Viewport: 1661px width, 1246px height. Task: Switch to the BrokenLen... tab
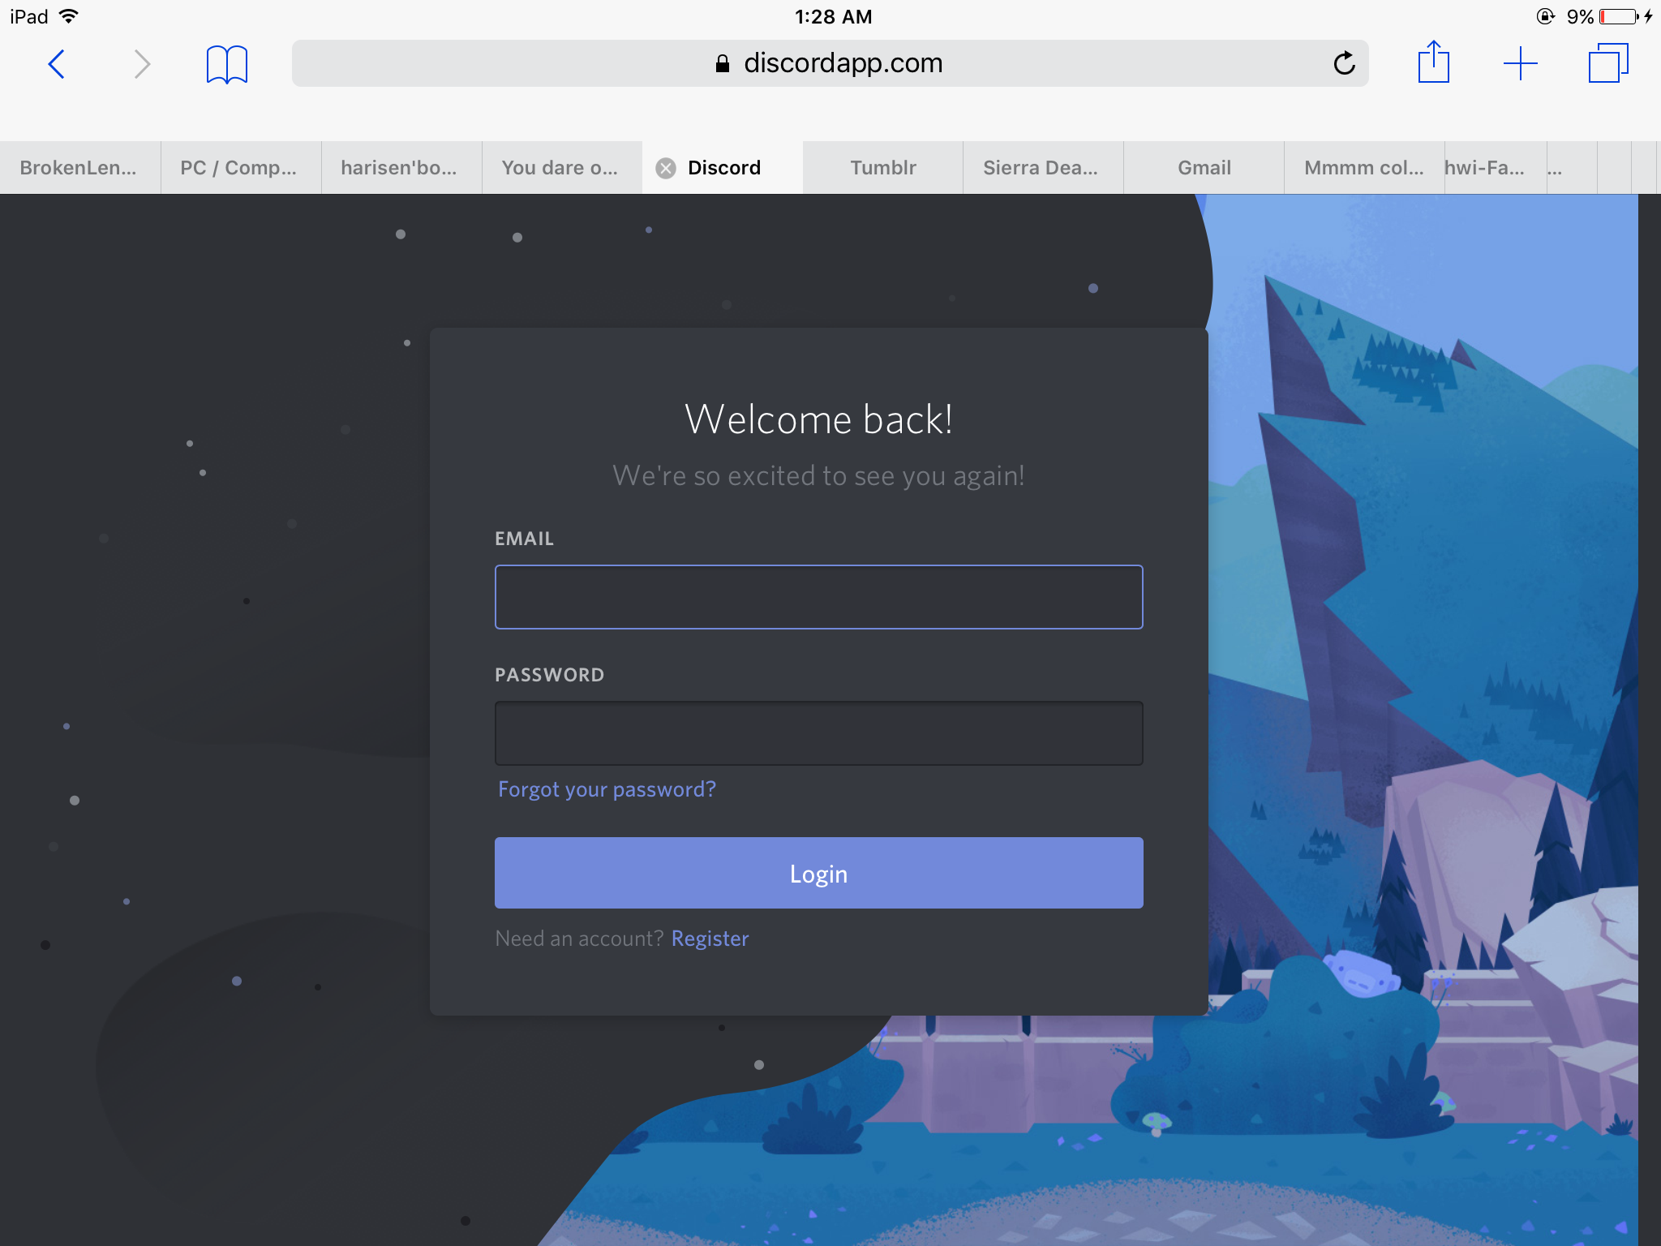[x=79, y=168]
